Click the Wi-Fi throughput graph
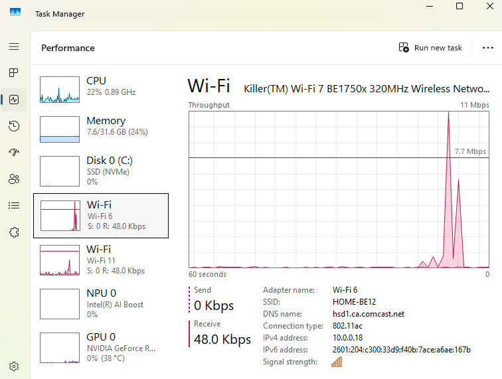502x379 pixels. coord(339,190)
